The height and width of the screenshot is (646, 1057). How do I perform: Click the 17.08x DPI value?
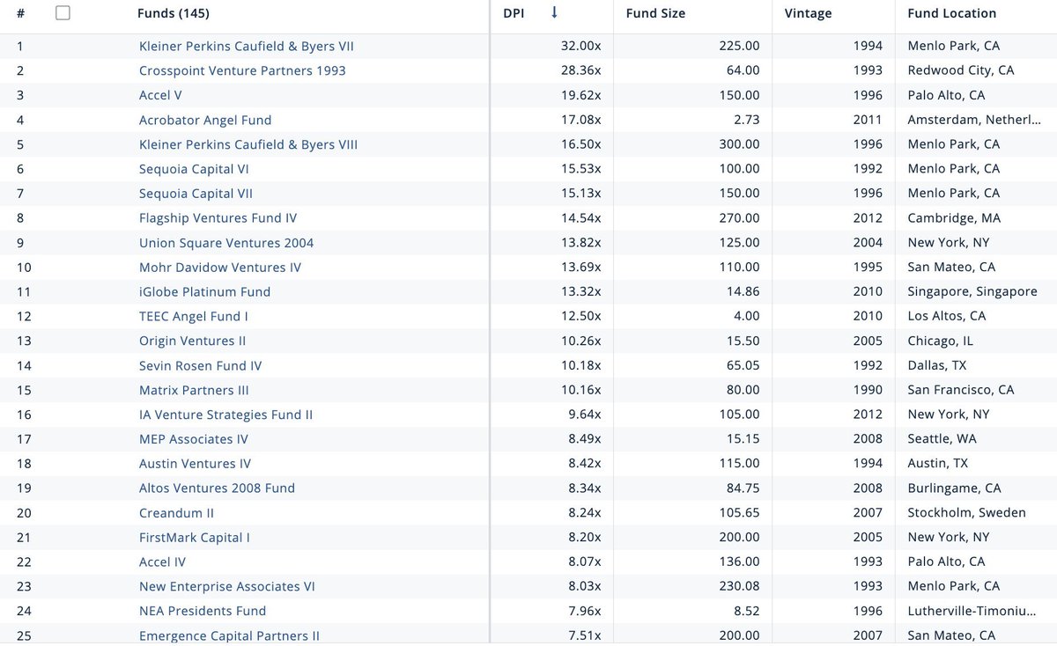click(581, 120)
